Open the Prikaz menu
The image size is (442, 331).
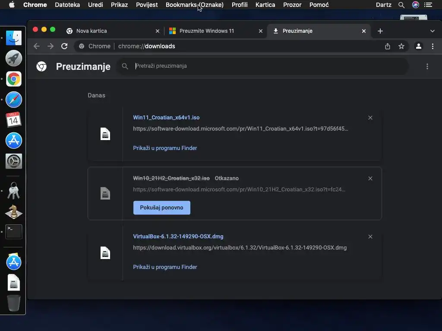tap(119, 5)
